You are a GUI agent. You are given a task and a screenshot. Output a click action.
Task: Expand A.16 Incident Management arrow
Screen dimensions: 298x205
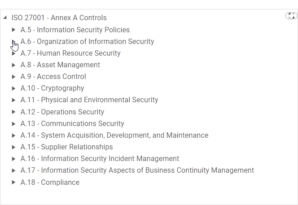point(14,159)
